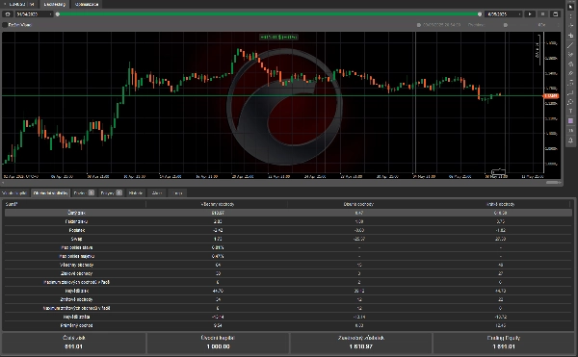Click the long trades column header
This screenshot has width=578, height=357.
[x=358, y=204]
